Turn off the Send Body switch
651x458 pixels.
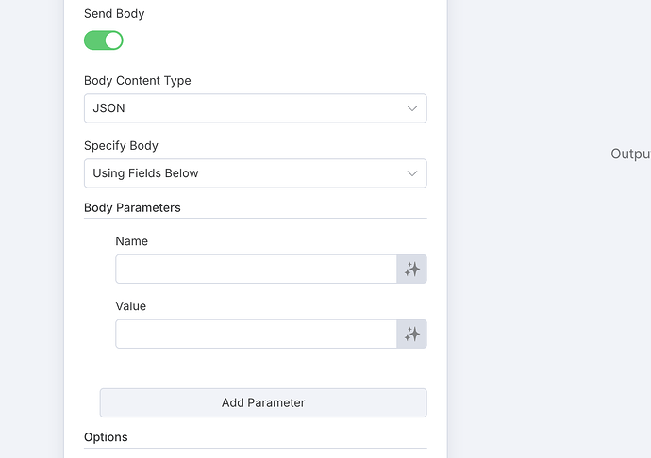click(104, 41)
